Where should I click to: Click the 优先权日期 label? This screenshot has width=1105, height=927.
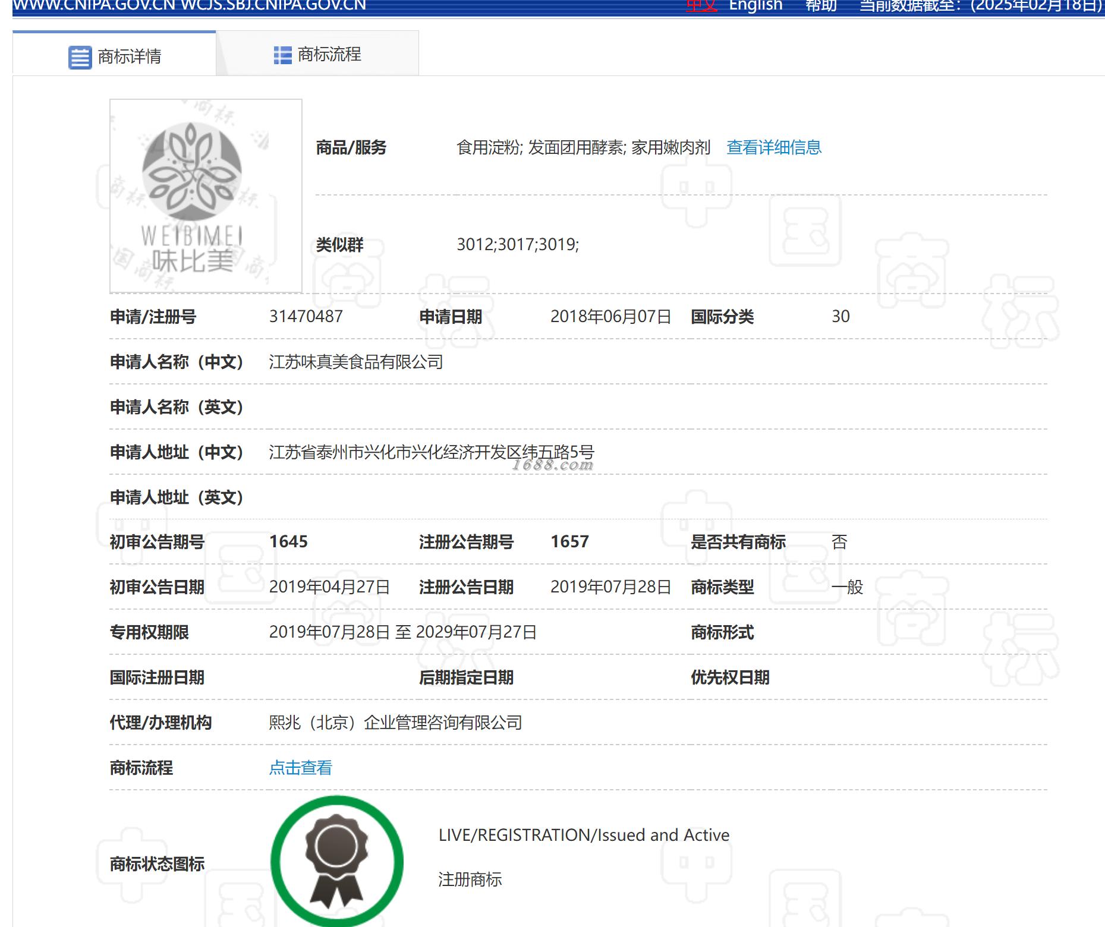coord(730,677)
